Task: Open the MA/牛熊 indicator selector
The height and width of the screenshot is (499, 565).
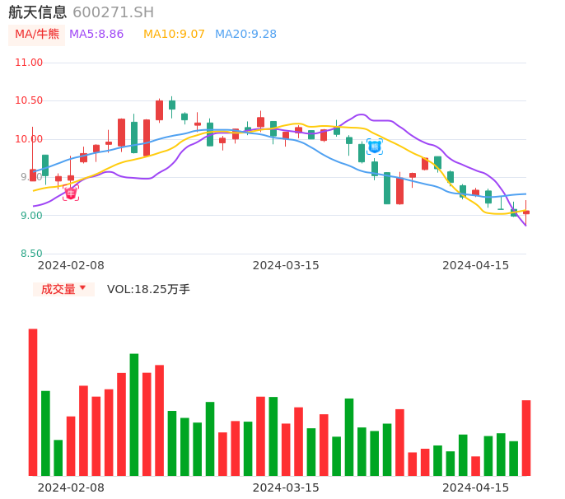Action: pos(37,35)
